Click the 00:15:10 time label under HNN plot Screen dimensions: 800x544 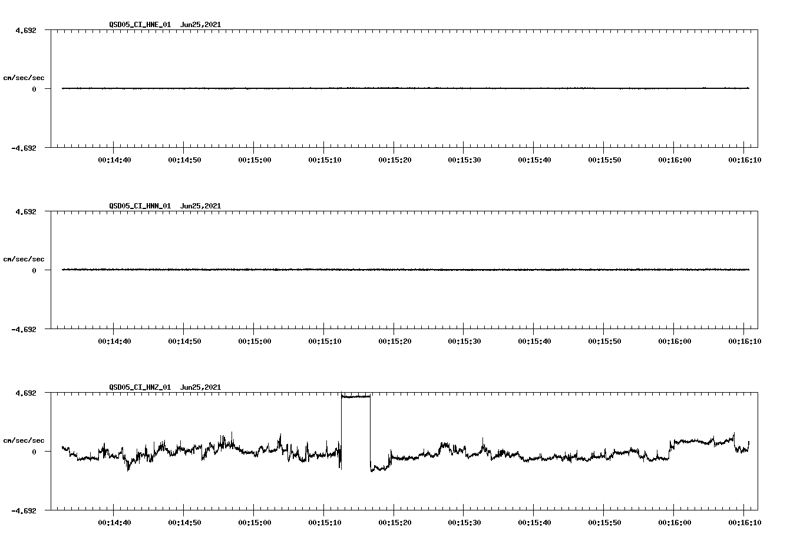click(x=325, y=341)
